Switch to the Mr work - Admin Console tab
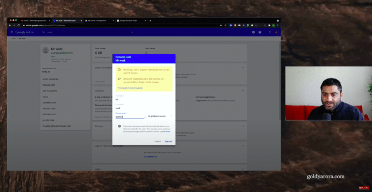The width and height of the screenshot is (372, 192). click(67, 21)
